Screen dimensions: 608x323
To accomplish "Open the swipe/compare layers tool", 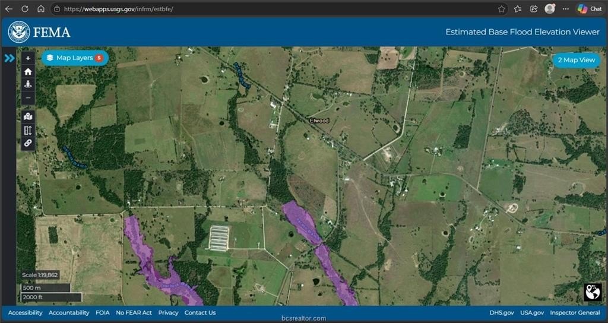I will point(28,130).
